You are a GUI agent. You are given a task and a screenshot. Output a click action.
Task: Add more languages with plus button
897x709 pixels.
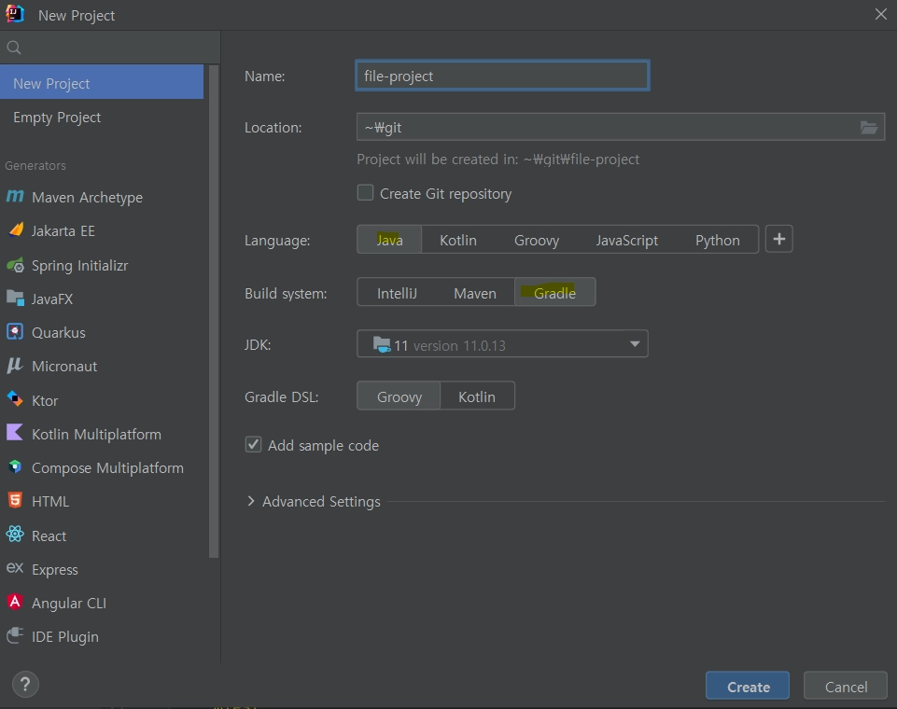(x=779, y=240)
